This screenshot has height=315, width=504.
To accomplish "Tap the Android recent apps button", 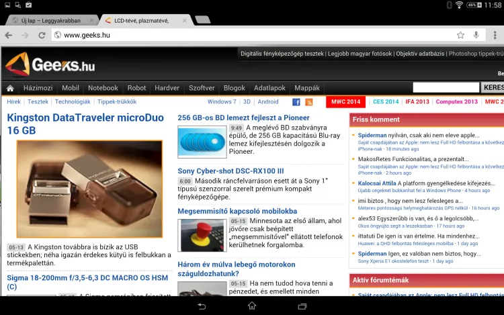I will click(x=302, y=306).
